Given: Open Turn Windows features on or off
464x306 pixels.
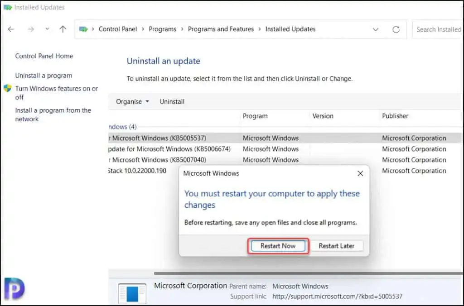Looking at the screenshot, I should [x=56, y=93].
